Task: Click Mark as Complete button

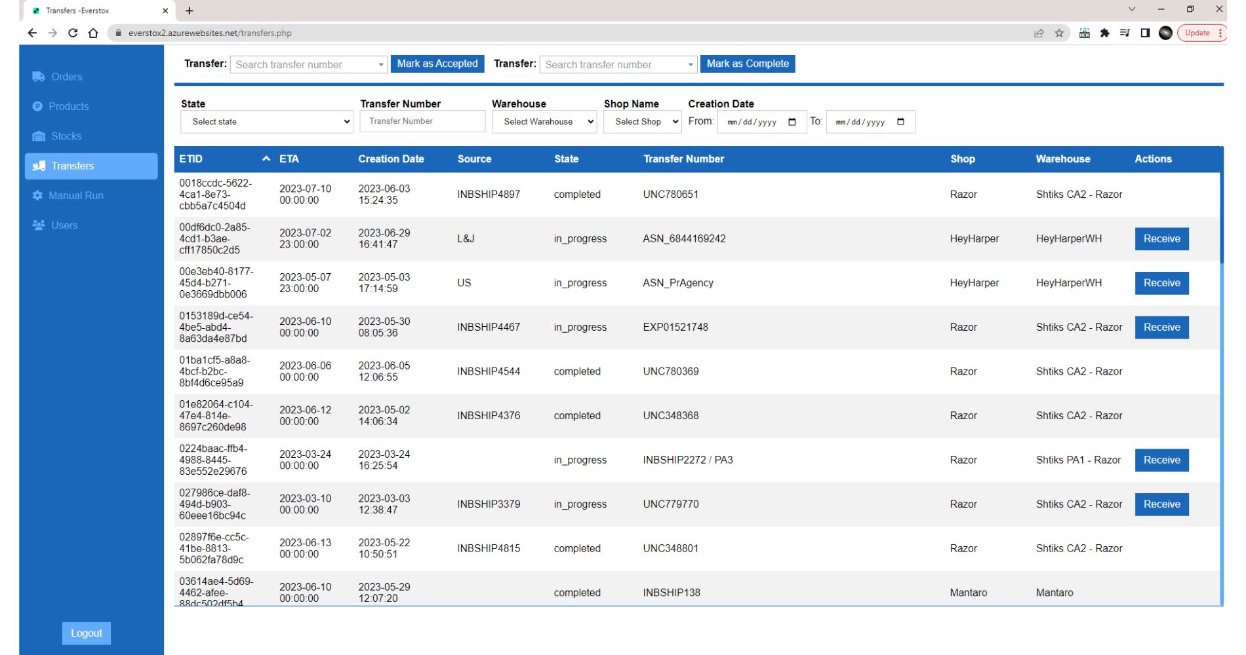Action: pyautogui.click(x=748, y=64)
